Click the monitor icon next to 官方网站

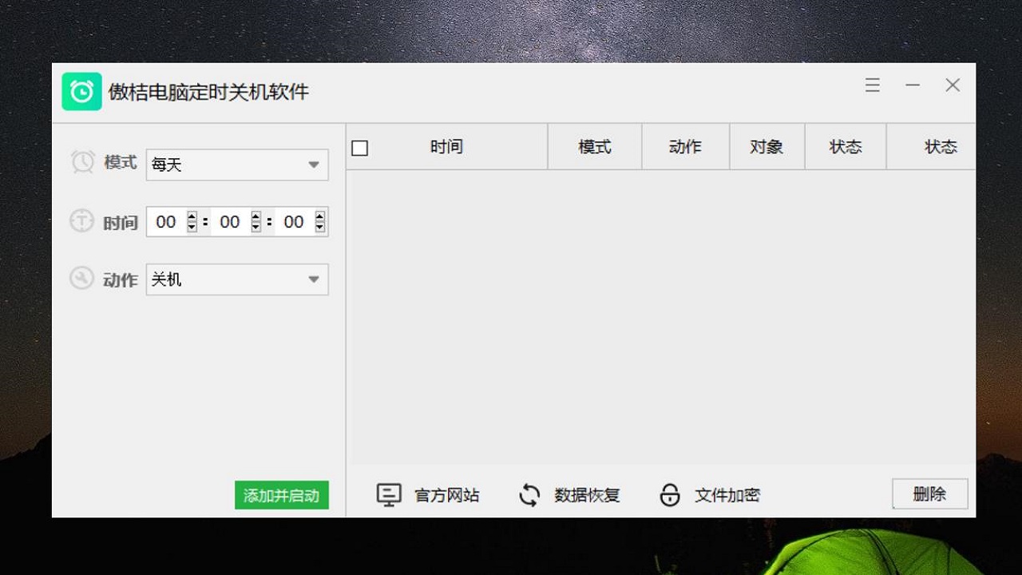pos(389,494)
